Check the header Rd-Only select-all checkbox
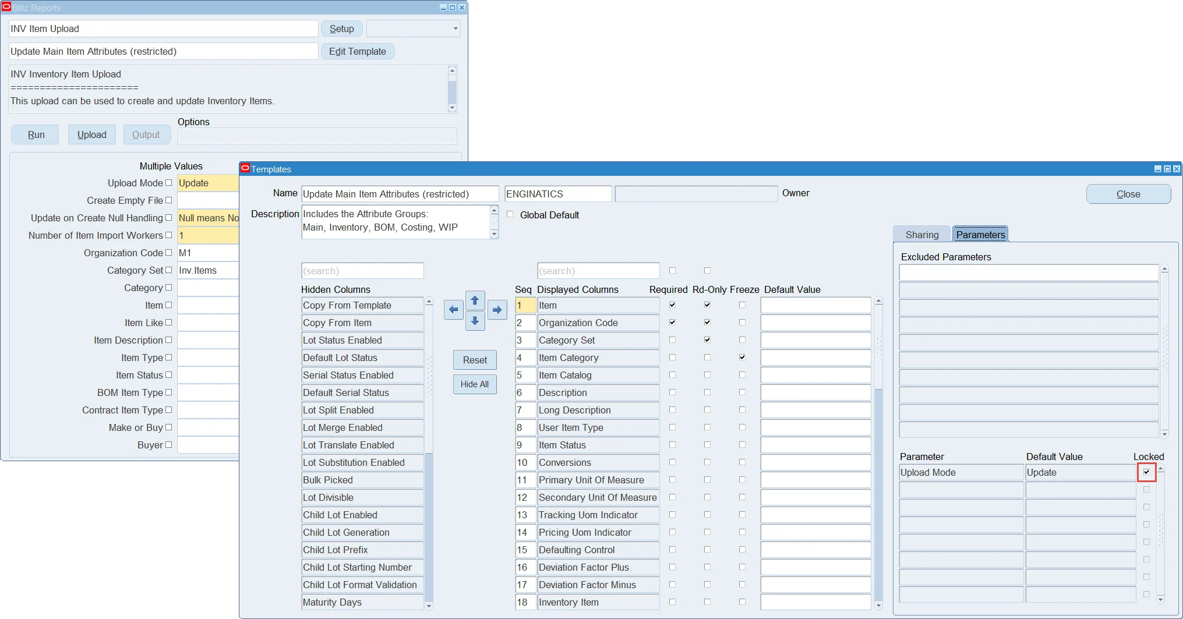This screenshot has height=619, width=1183. (x=707, y=271)
